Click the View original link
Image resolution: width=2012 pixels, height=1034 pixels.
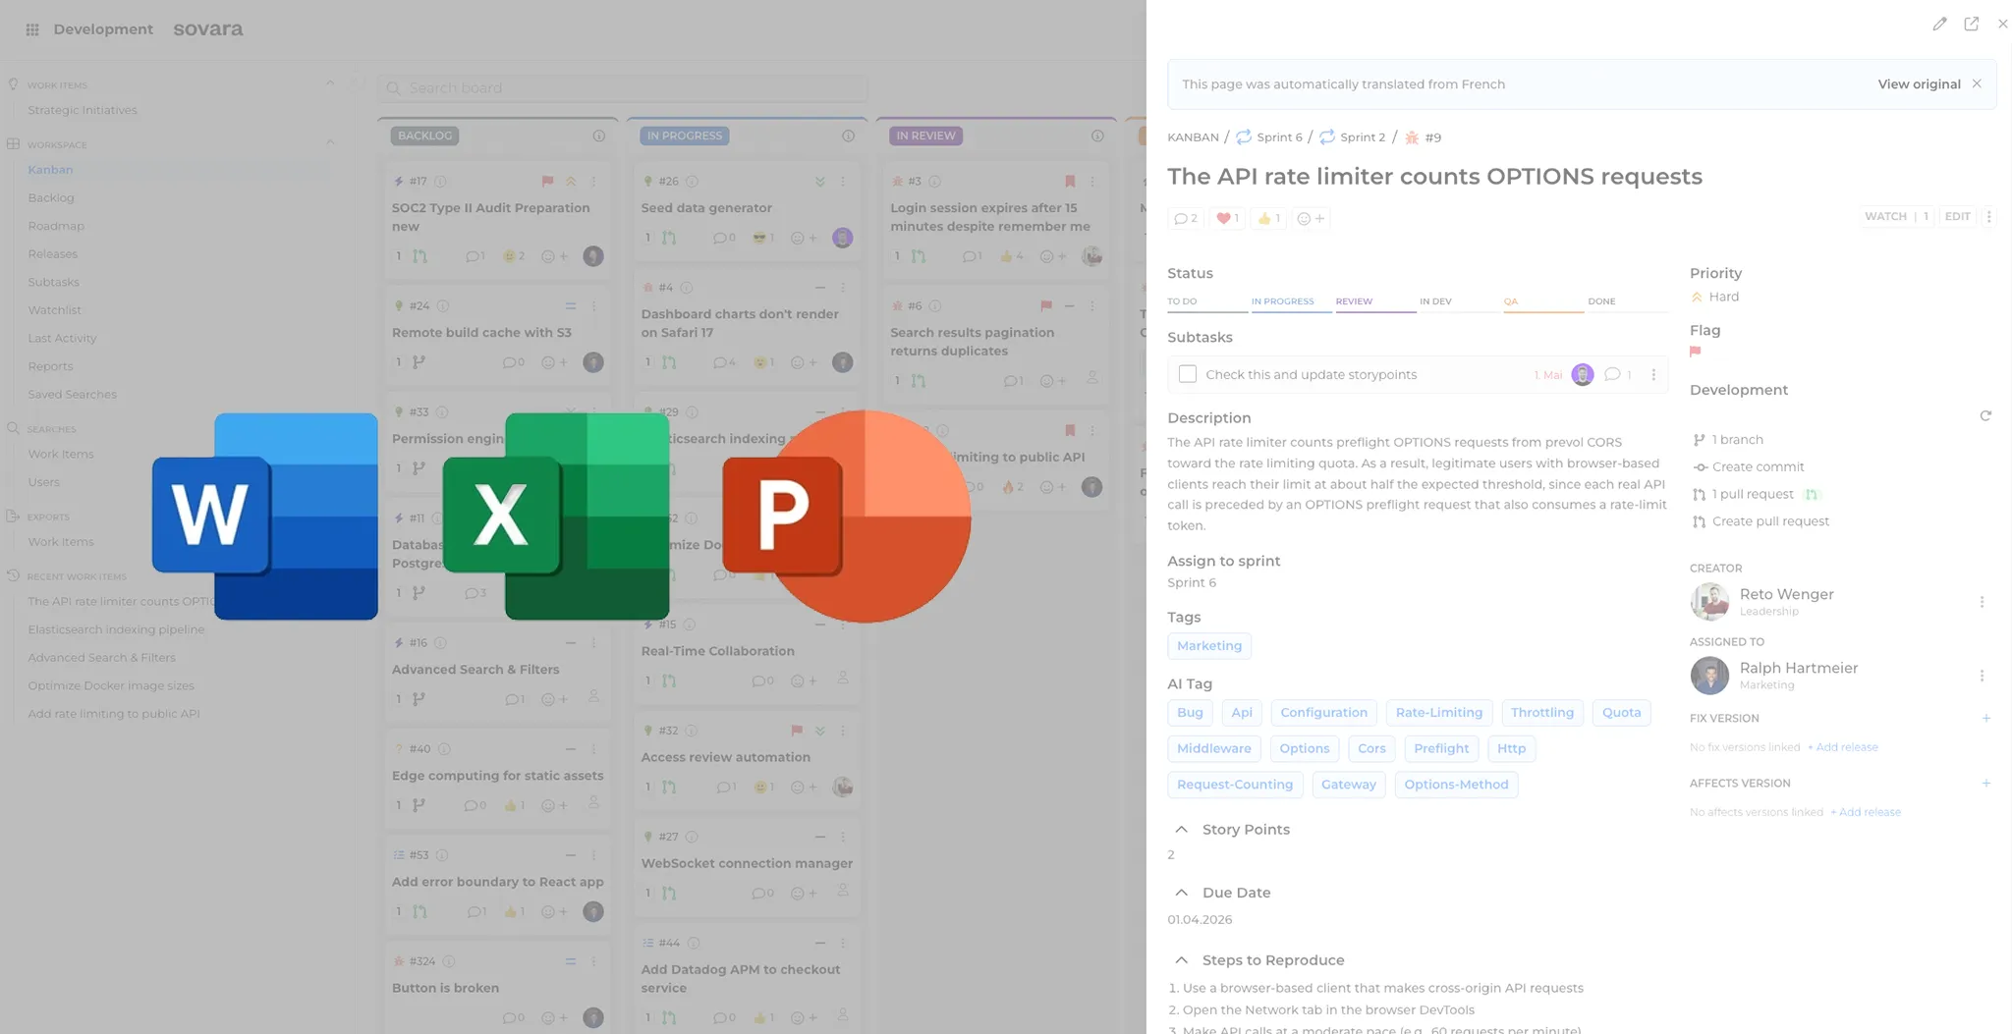coord(1919,84)
